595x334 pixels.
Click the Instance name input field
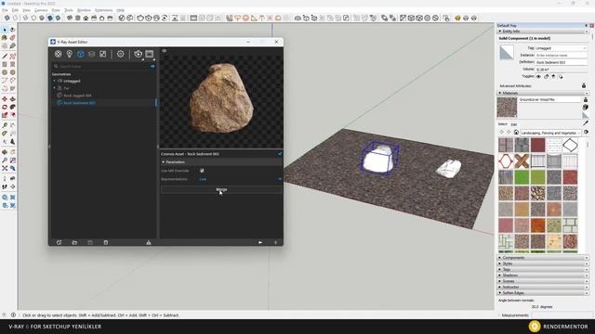(562, 56)
